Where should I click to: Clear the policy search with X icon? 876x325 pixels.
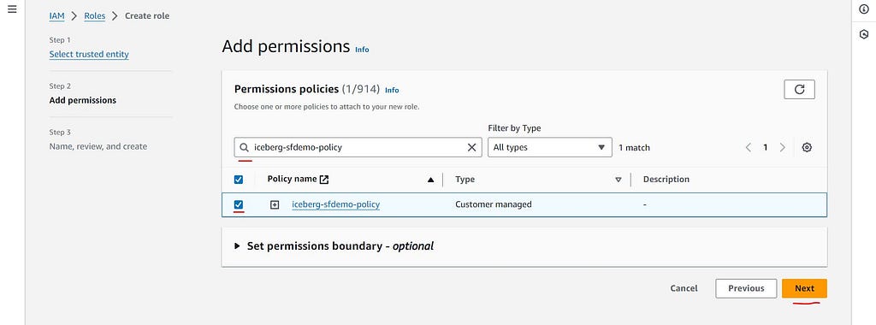(471, 147)
